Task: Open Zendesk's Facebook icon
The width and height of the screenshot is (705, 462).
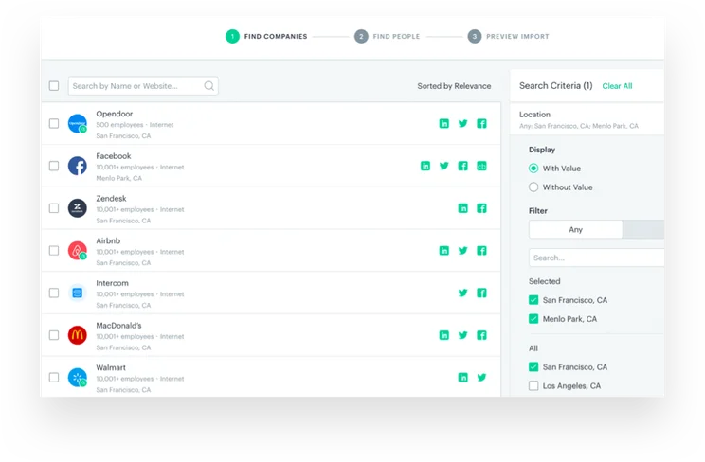Action: coord(481,208)
